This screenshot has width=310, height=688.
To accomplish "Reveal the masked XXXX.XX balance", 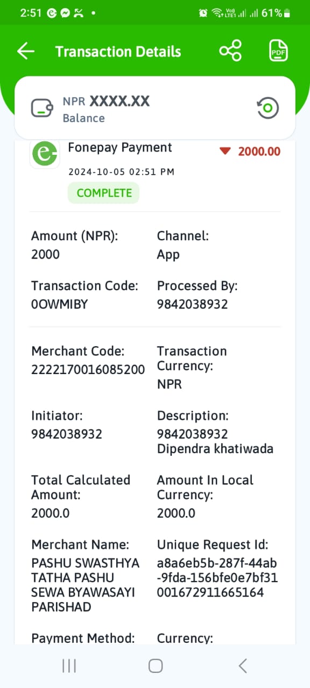I will click(119, 101).
